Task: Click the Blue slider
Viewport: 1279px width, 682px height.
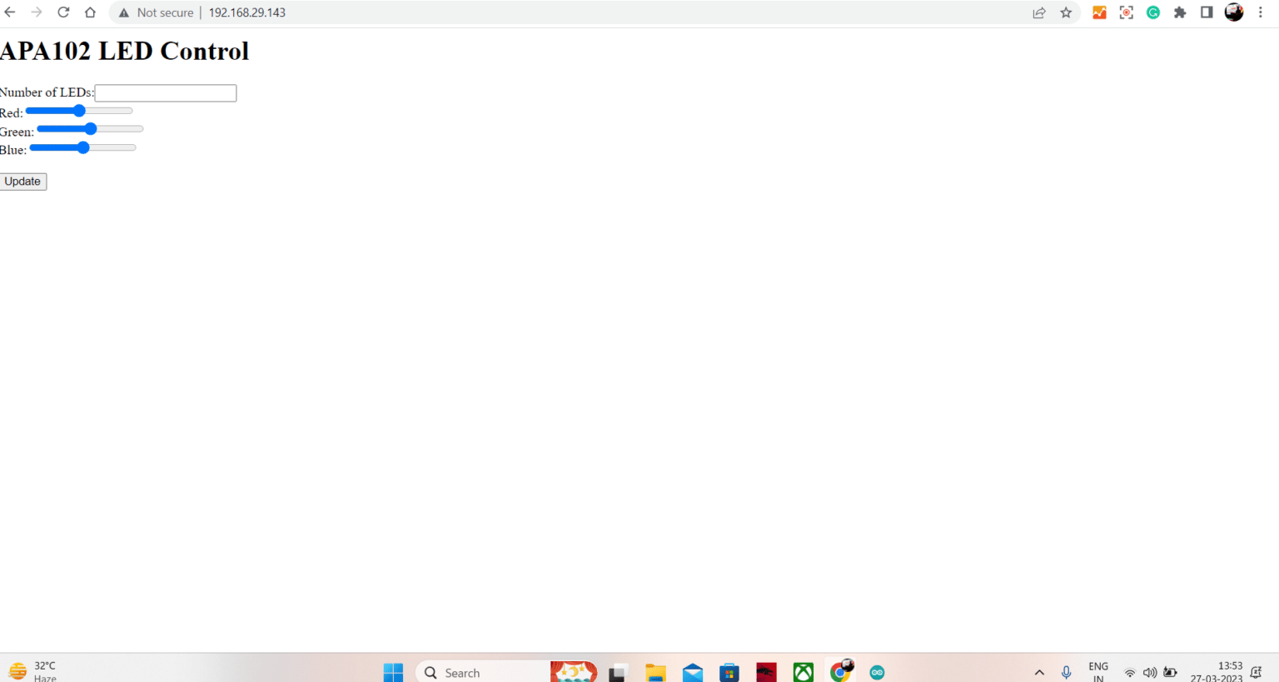Action: click(82, 148)
